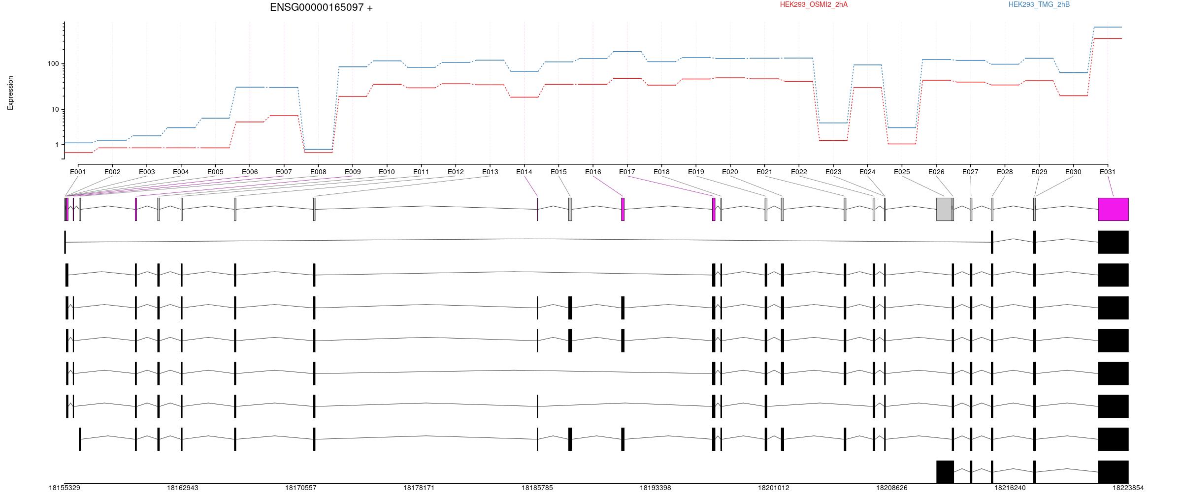The image size is (1182, 497).
Task: Click genomic coordinate 18208626
Action: click(x=892, y=488)
